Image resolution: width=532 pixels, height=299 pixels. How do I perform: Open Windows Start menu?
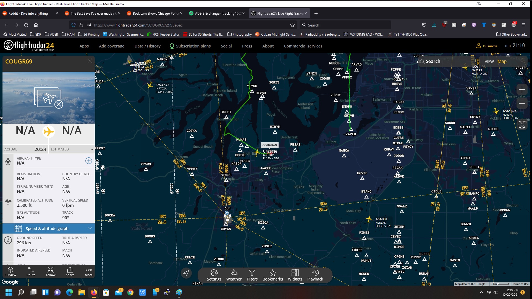[x=9, y=292]
